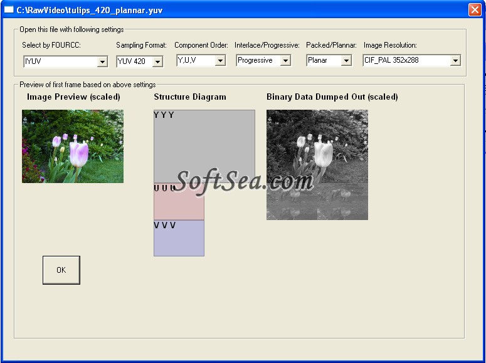The width and height of the screenshot is (486, 363).
Task: Expand the Sampling Format YUV 420 dropdown
Action: point(139,61)
